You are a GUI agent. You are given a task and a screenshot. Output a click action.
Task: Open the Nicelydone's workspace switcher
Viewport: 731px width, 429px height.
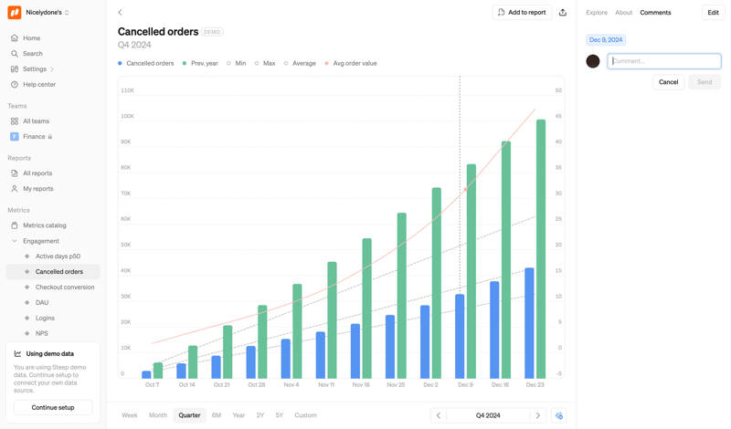[x=48, y=13]
